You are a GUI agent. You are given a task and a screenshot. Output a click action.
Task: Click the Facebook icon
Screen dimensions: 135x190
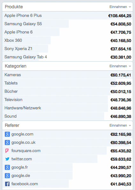click(7, 184)
